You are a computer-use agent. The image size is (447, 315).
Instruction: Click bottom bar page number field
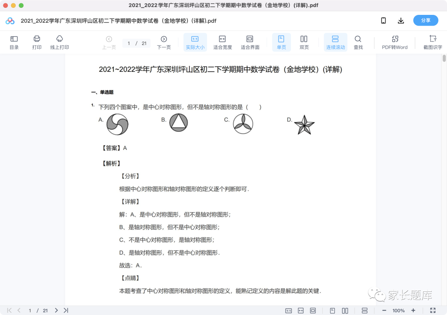pyautogui.click(x=30, y=310)
